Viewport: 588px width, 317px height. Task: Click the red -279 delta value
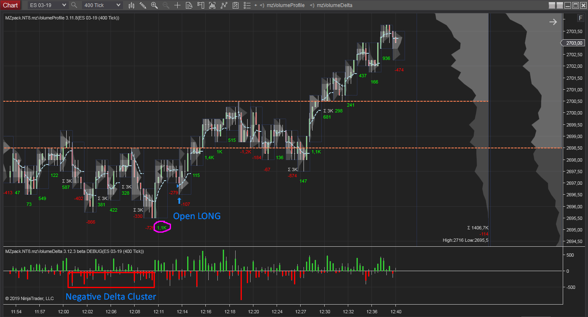pos(174,192)
